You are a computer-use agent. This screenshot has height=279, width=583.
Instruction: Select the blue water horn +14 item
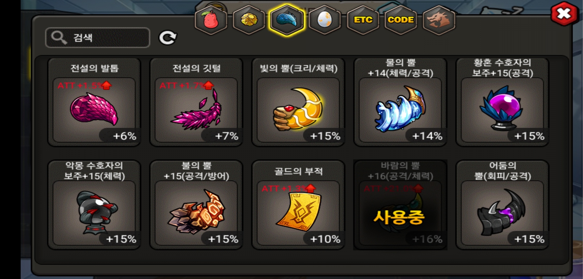pyautogui.click(x=400, y=103)
